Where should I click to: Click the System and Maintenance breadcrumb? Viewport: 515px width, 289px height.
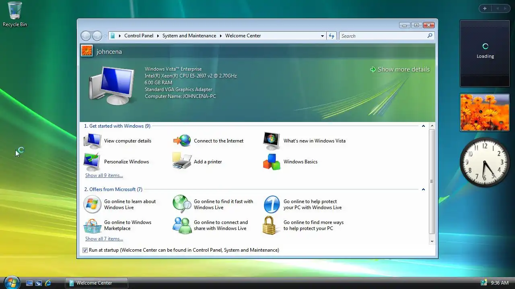coord(189,36)
